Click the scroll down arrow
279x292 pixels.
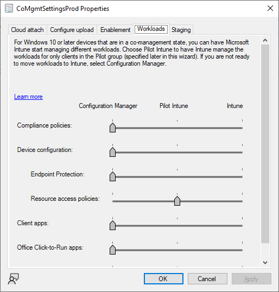click(x=265, y=262)
